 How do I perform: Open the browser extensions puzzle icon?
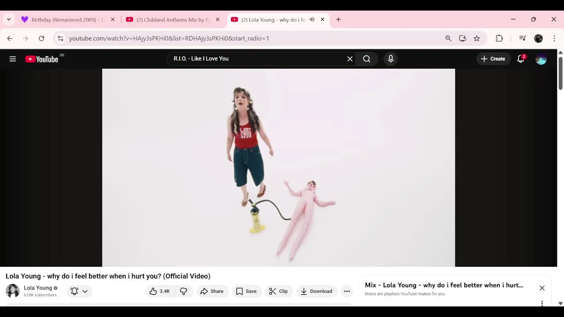499,38
